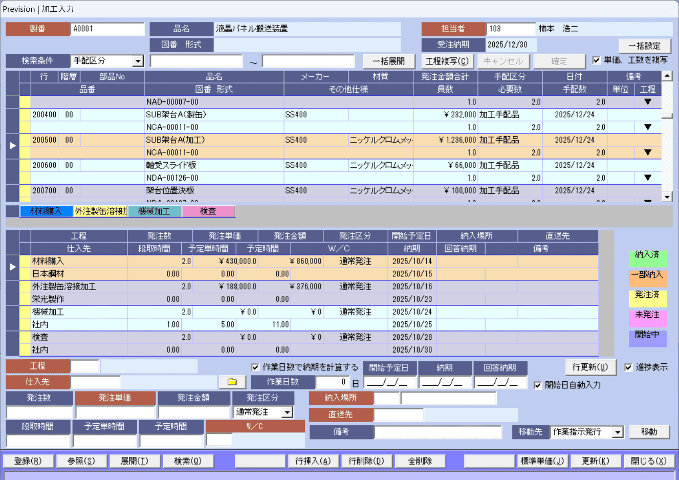Click the 工程 arrow in the SUB架台A(製缶) row
Screen dimensions: 679x480
pos(647,127)
